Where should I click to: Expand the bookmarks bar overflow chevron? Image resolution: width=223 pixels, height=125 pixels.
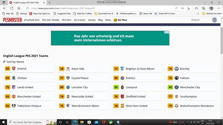(x=198, y=14)
